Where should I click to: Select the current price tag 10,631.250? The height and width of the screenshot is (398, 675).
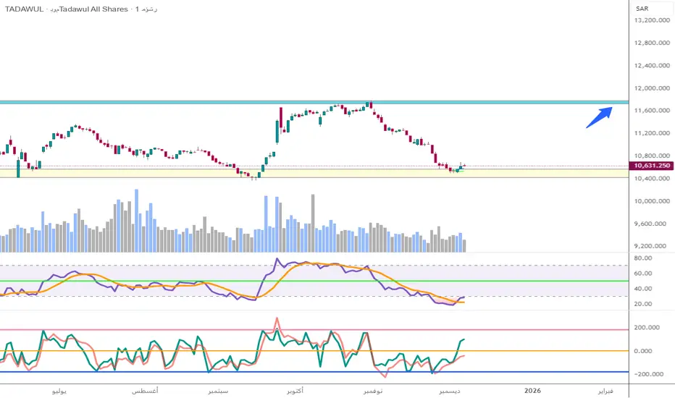650,166
